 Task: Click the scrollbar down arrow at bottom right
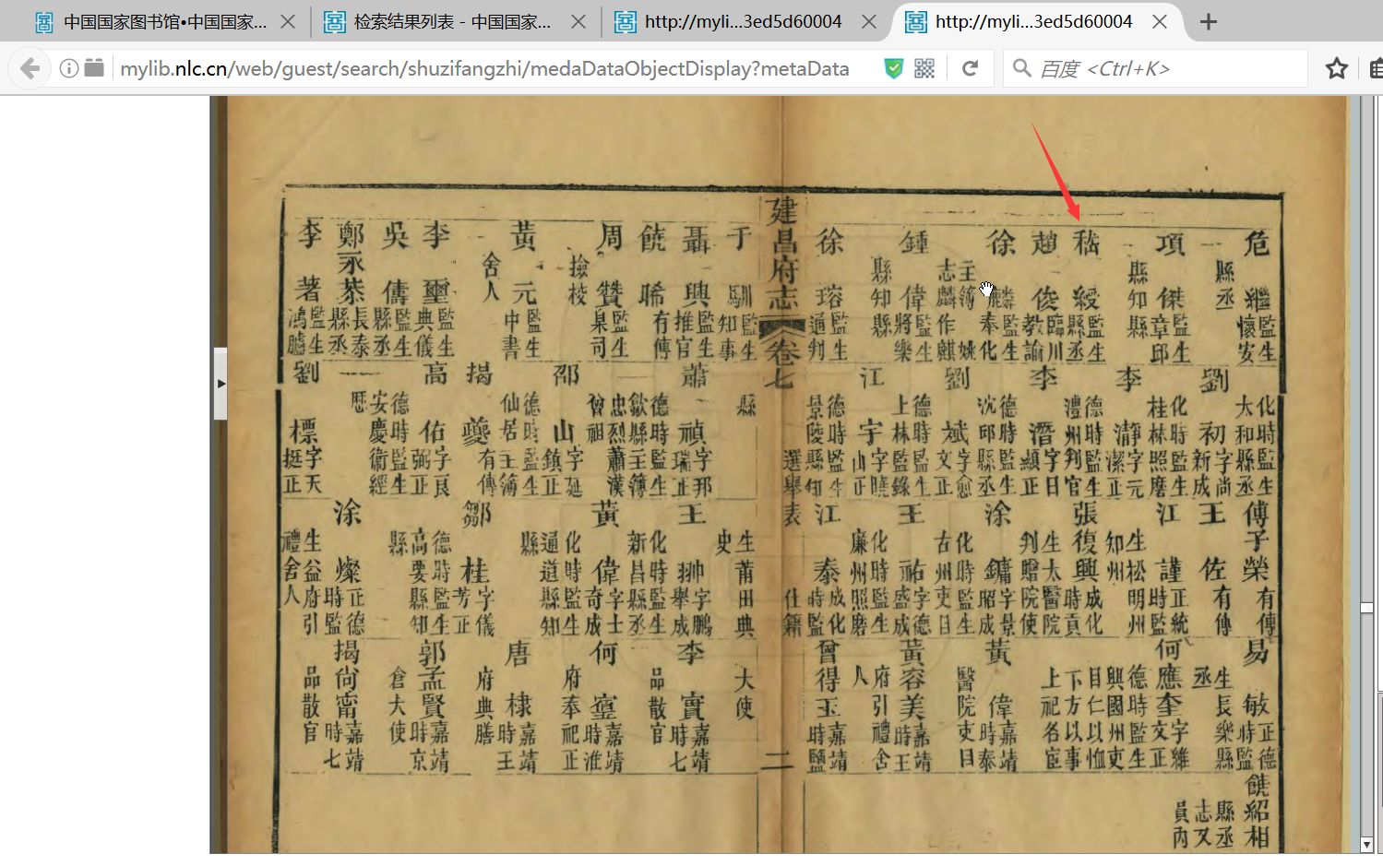tap(1367, 844)
